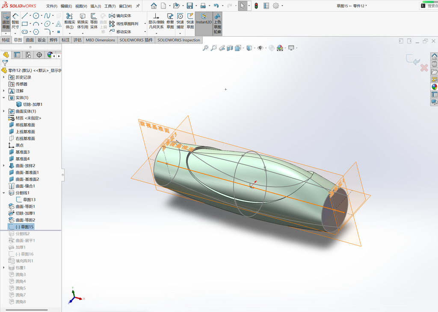Click Linear Sketch Pattern (线性草图阵列)
The image size is (438, 312).
click(124, 24)
